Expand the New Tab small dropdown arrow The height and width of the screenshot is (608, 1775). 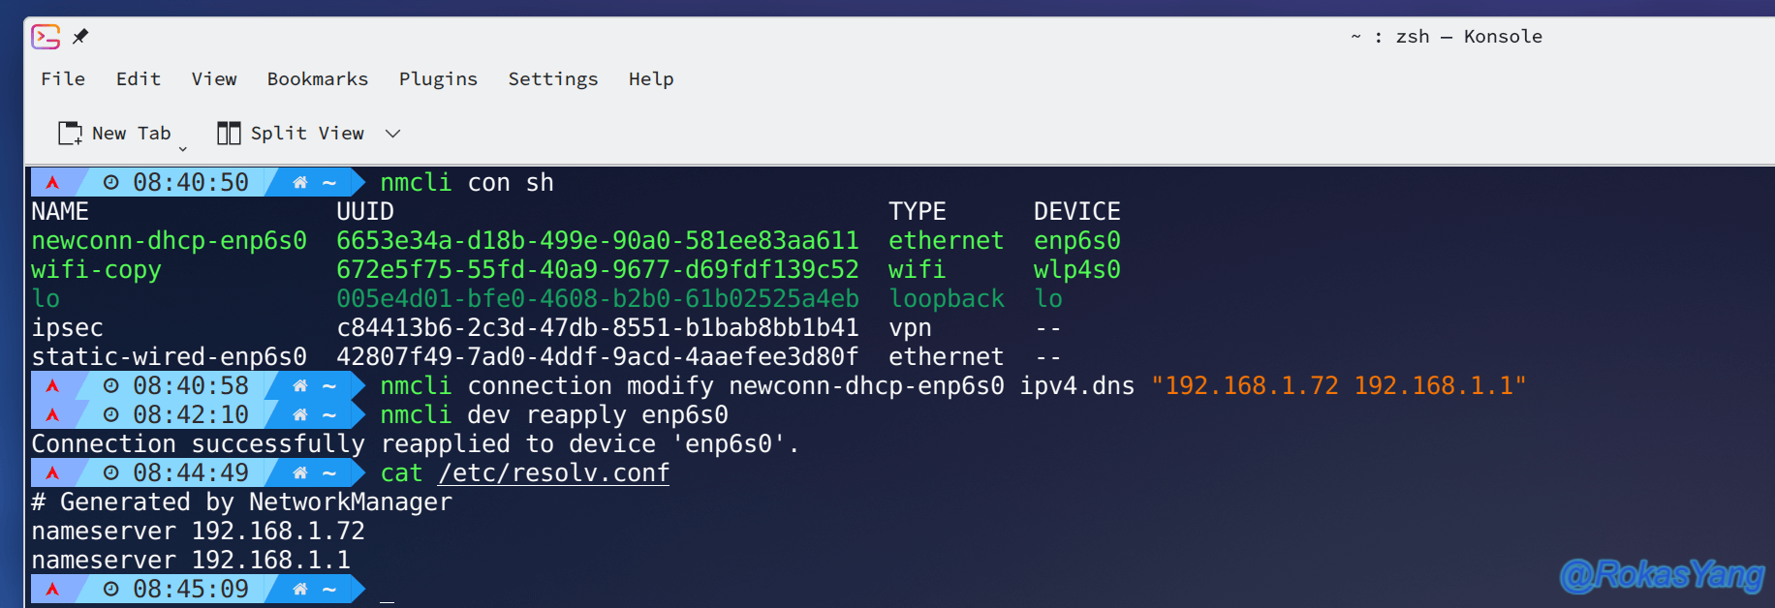(x=182, y=149)
